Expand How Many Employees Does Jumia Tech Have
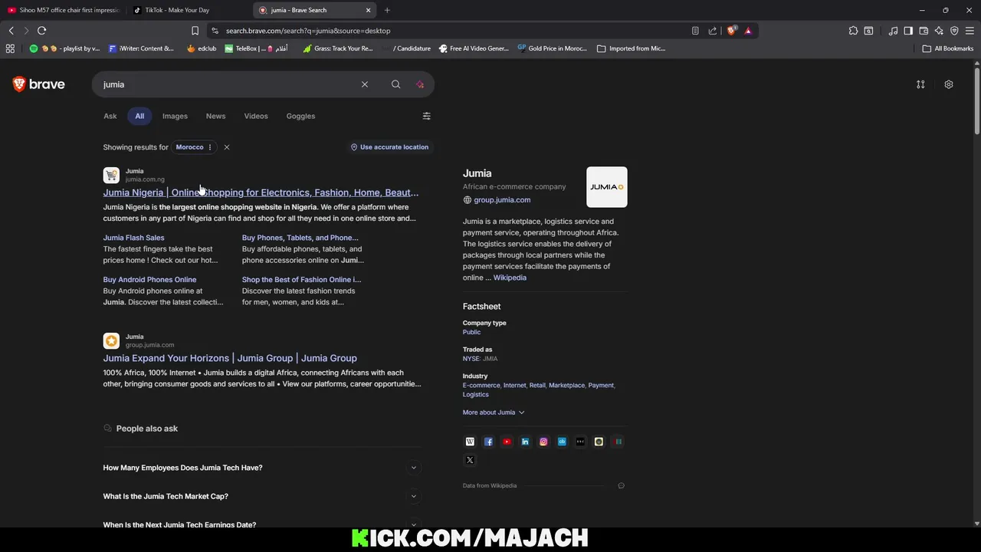Viewport: 981px width, 552px height. coord(261,468)
